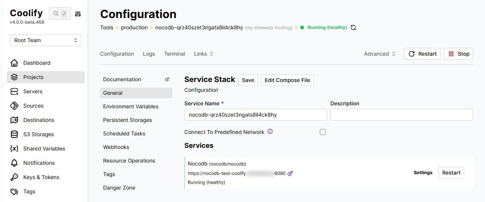Image resolution: width=485 pixels, height=202 pixels.
Task: Click the Stop button
Action: click(459, 54)
